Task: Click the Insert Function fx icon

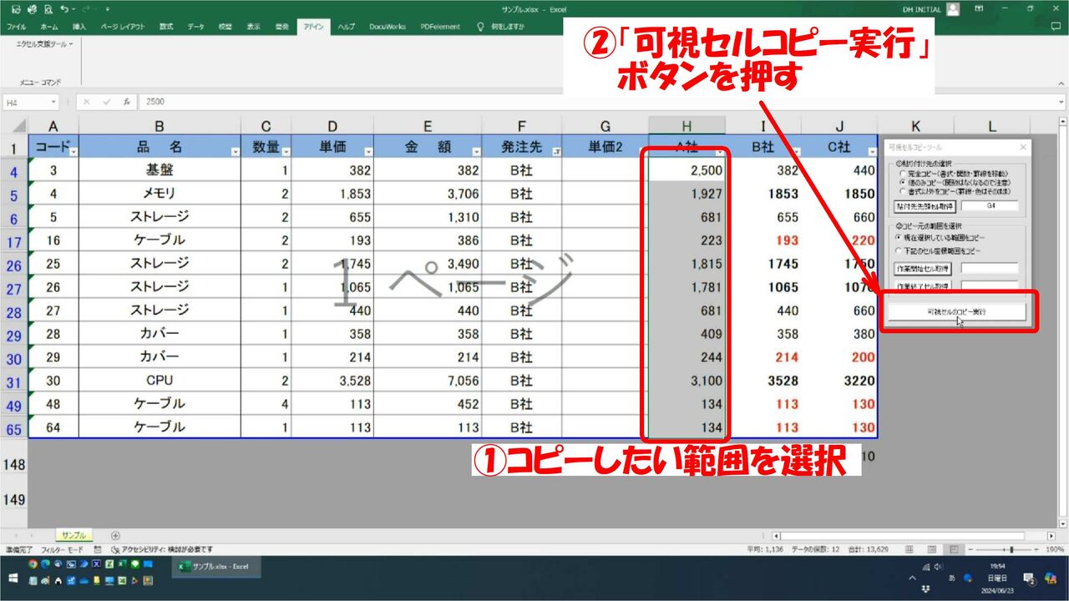Action: 126,102
